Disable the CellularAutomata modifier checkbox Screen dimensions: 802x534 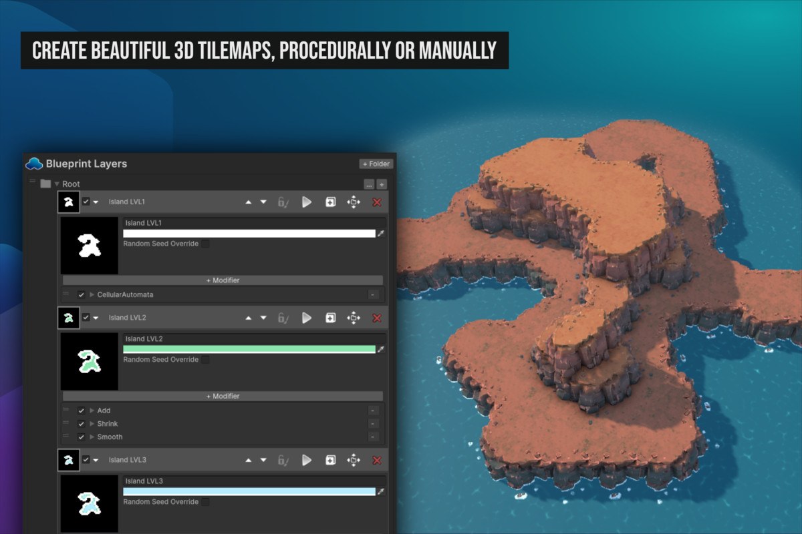tap(81, 294)
